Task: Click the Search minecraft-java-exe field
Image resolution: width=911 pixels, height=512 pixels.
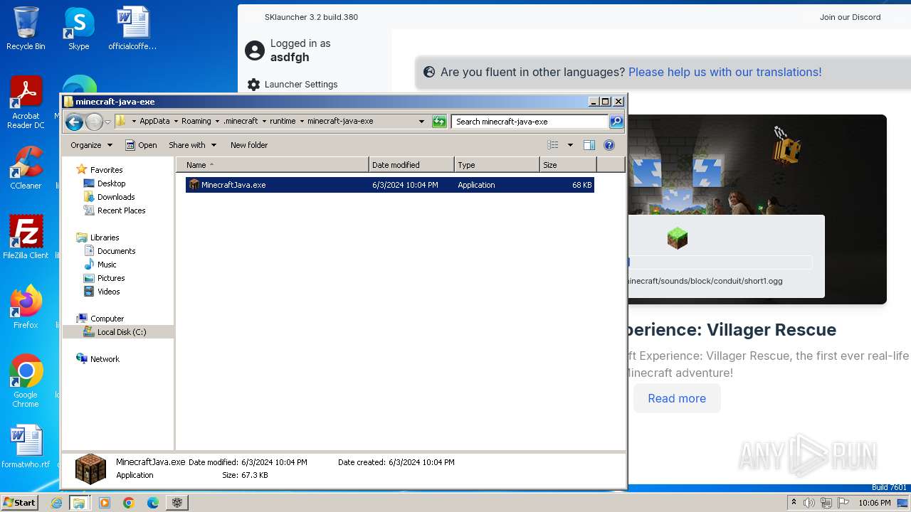Action: [x=530, y=122]
